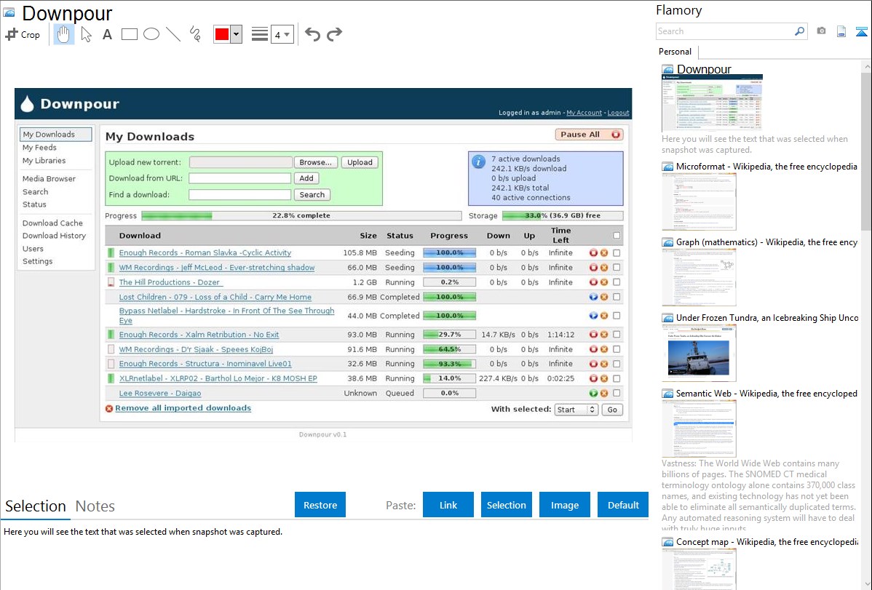Image resolution: width=872 pixels, height=590 pixels.
Task: Open the Under Frozen Tundra snapshot thumbnail
Action: point(699,354)
